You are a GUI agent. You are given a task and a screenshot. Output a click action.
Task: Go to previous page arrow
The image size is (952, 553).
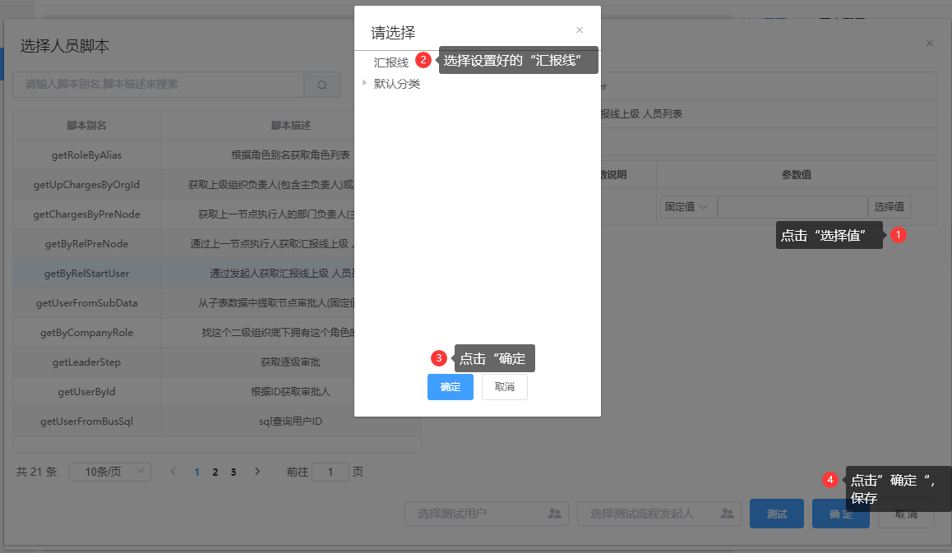coord(173,472)
